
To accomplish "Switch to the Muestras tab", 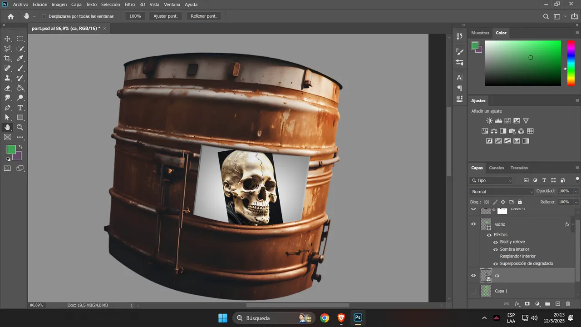I will [480, 33].
